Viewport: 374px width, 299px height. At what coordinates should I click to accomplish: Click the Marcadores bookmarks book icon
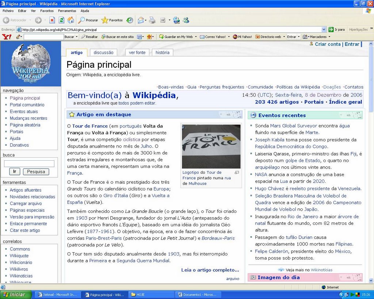point(305,37)
